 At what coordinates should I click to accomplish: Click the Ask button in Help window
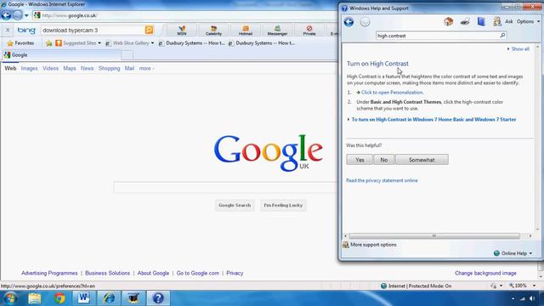pyautogui.click(x=503, y=21)
